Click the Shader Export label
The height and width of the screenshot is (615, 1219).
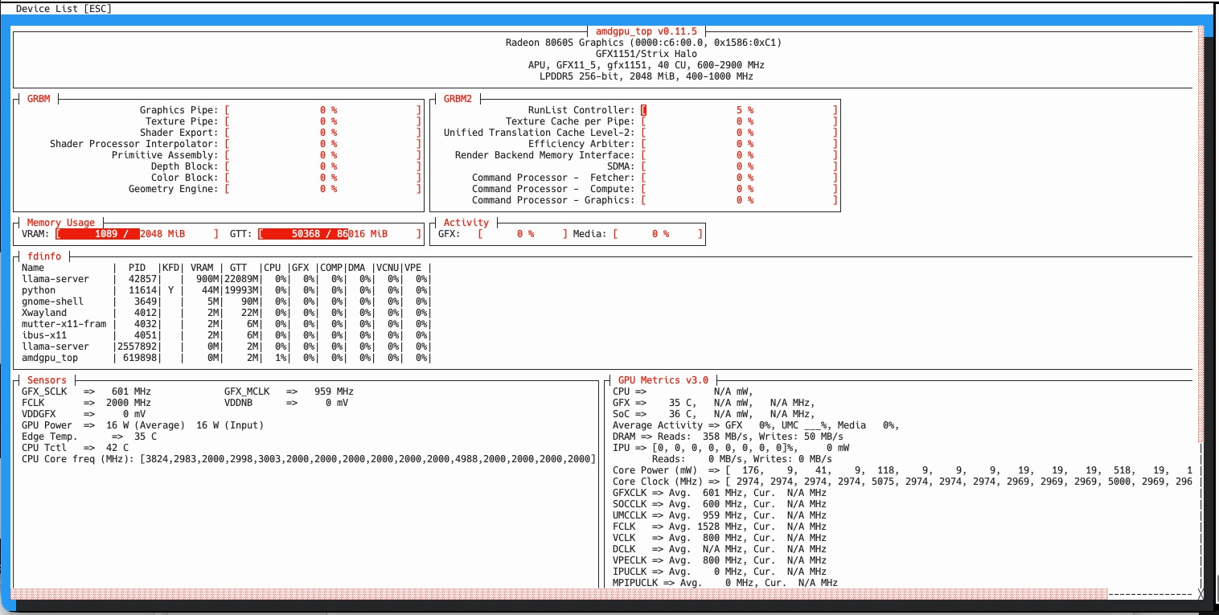coord(179,133)
